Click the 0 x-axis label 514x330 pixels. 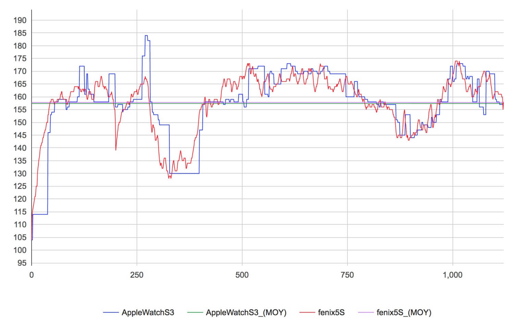pos(32,275)
